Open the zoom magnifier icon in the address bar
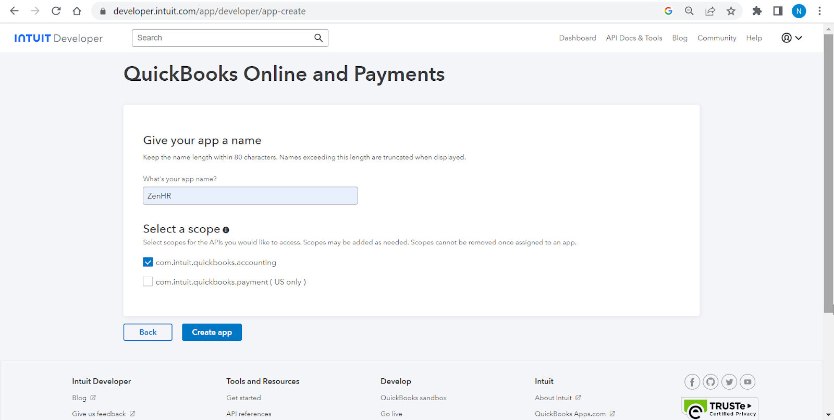Viewport: 834px width, 420px height. (x=689, y=11)
